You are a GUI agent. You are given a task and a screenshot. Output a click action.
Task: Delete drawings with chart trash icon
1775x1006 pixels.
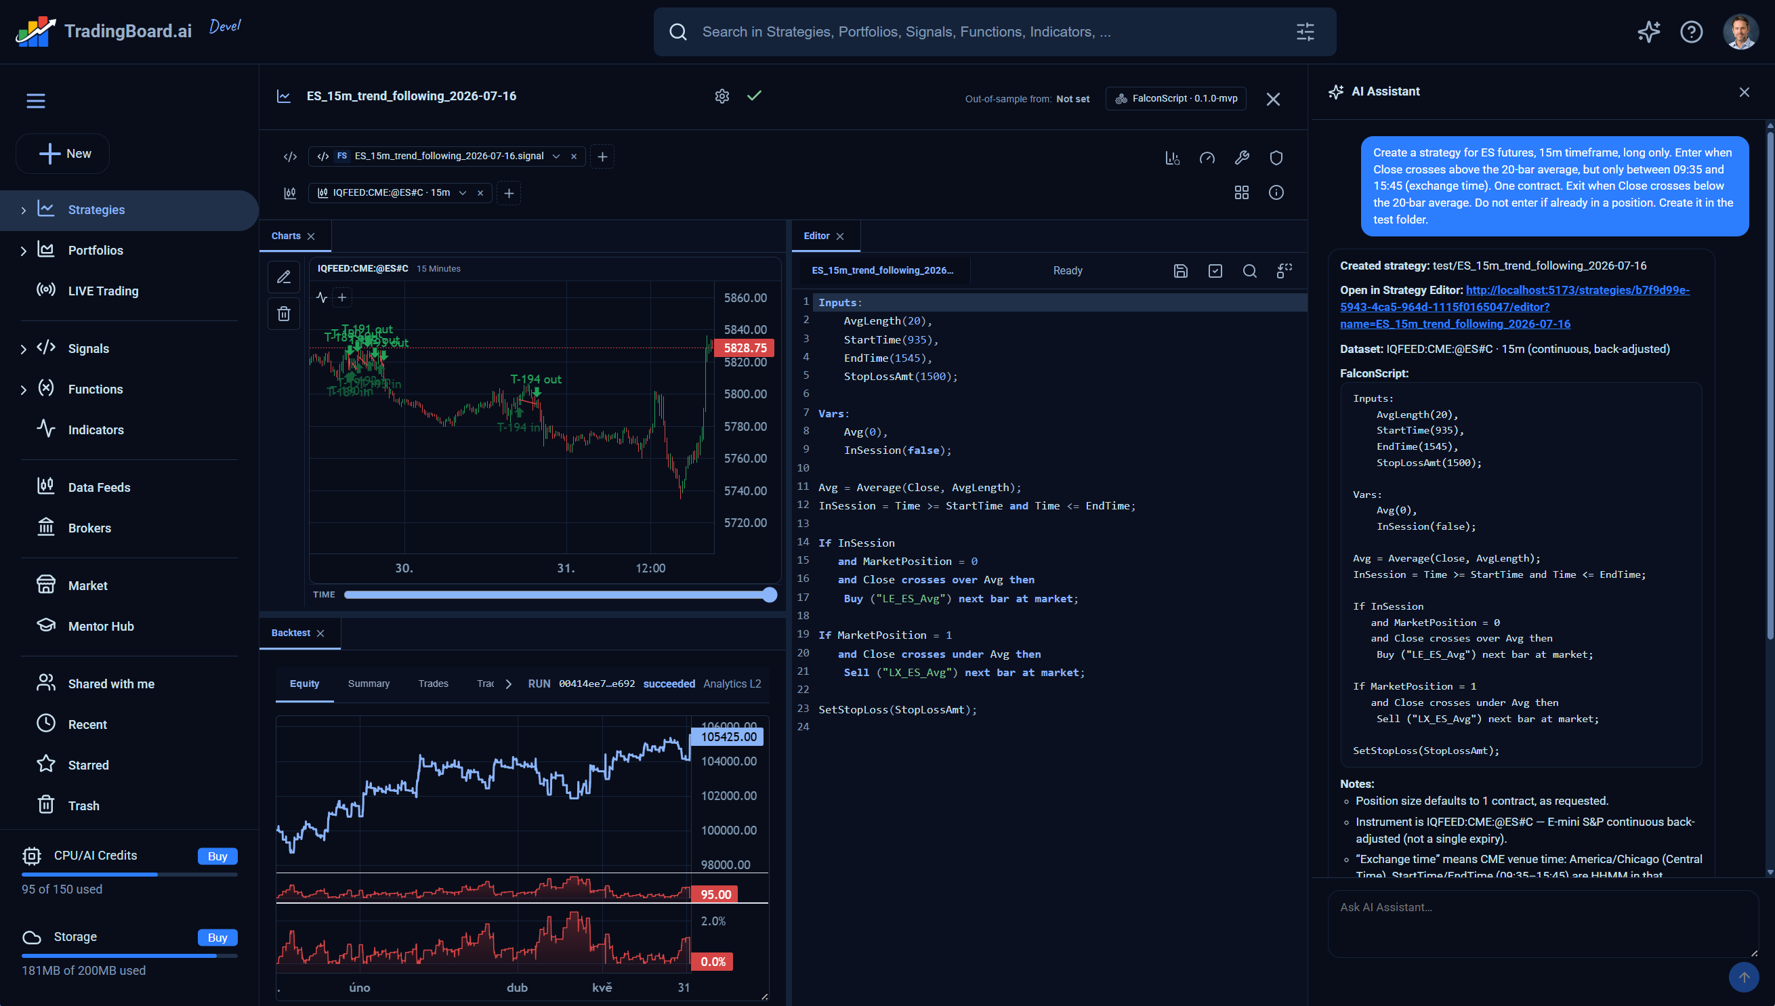click(x=283, y=314)
